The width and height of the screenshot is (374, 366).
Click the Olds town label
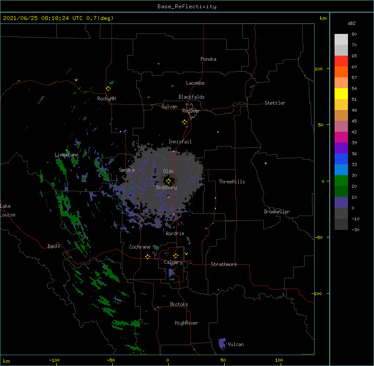168,171
